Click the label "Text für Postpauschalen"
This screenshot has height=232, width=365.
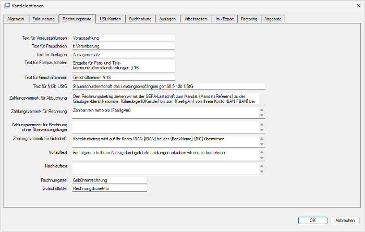tap(46, 63)
